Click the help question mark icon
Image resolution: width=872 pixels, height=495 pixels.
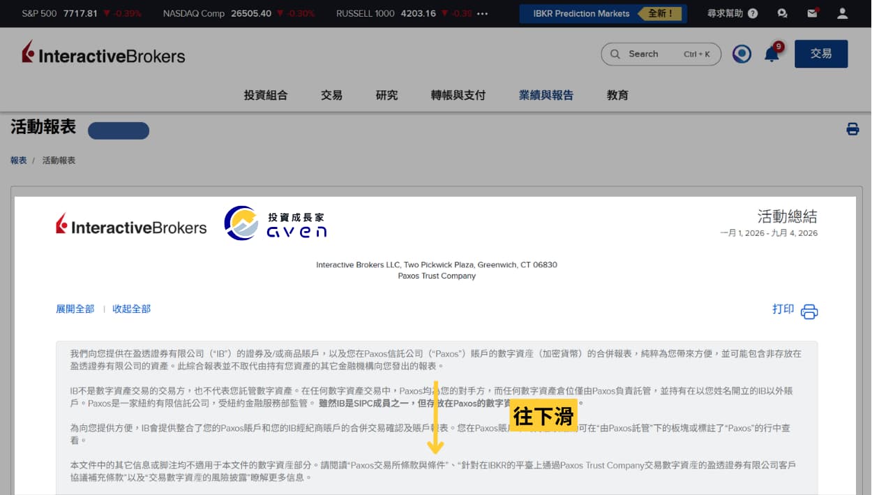click(x=753, y=13)
